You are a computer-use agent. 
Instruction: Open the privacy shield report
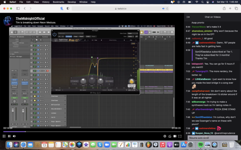click(68, 8)
